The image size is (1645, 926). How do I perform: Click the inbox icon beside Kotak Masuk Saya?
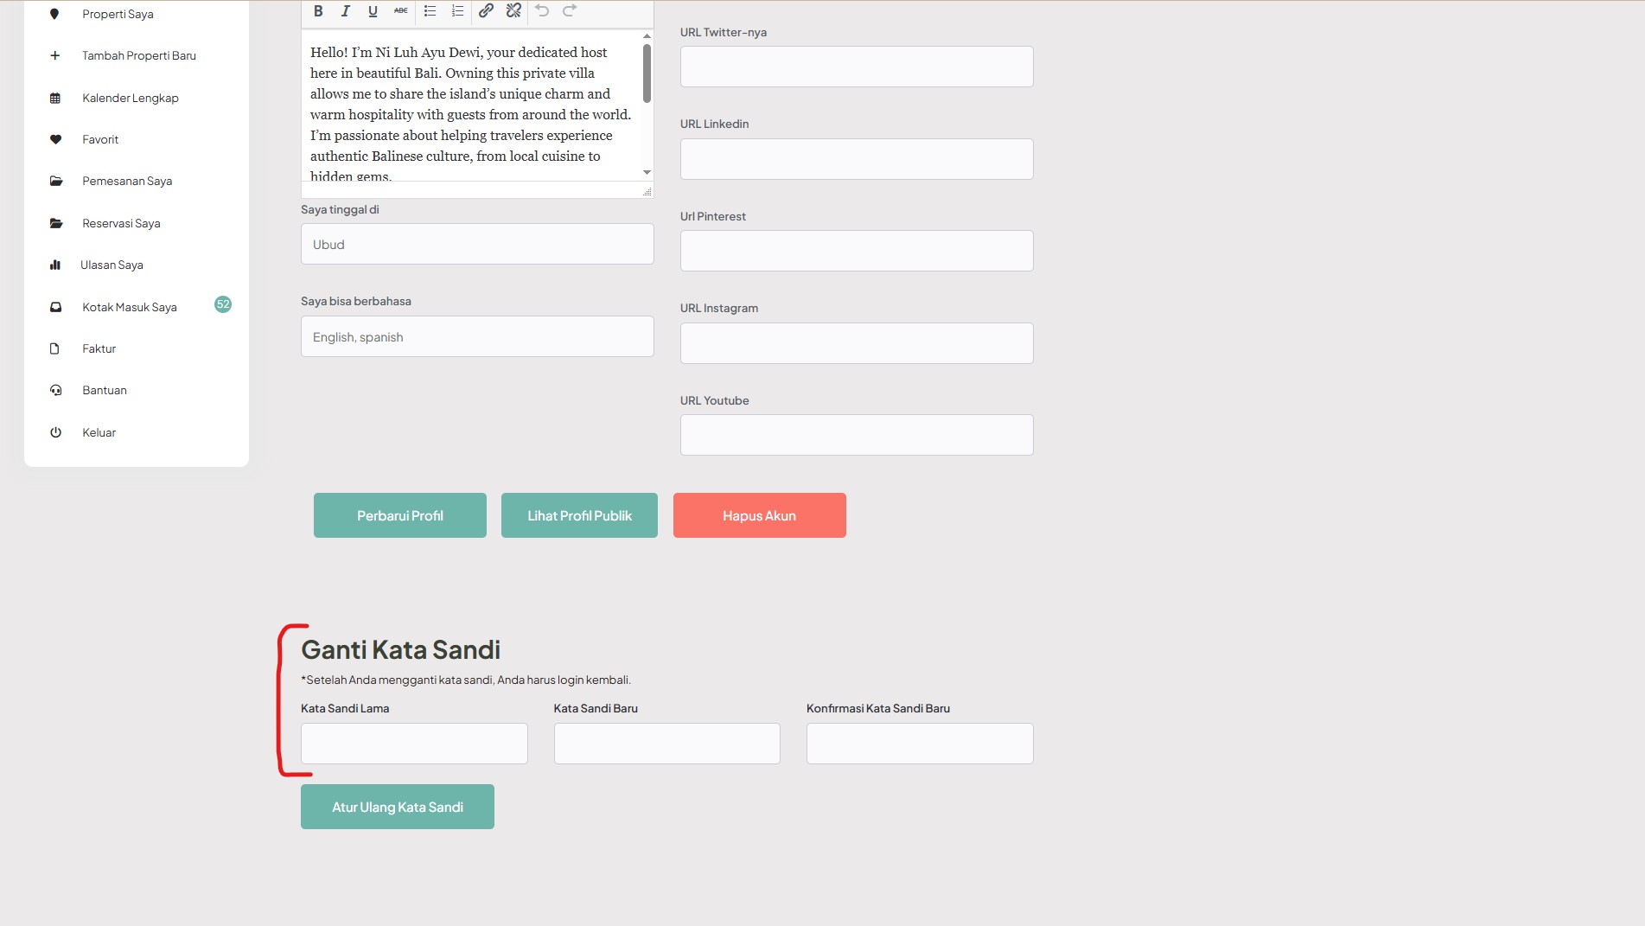point(55,307)
